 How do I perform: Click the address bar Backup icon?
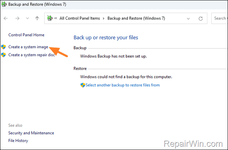pos(50,18)
